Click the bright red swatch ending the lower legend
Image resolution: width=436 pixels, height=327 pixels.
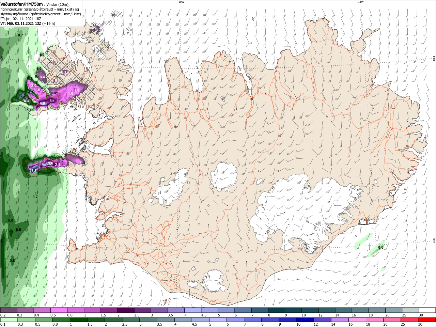point(427,320)
